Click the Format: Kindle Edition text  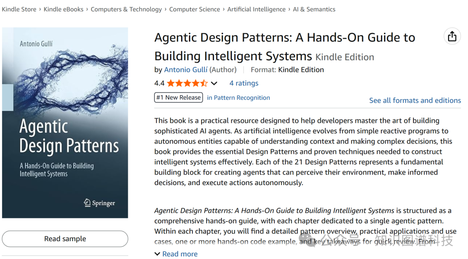click(287, 70)
